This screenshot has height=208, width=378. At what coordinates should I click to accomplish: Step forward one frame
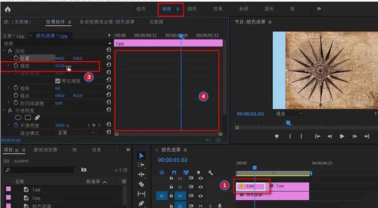tap(355, 136)
